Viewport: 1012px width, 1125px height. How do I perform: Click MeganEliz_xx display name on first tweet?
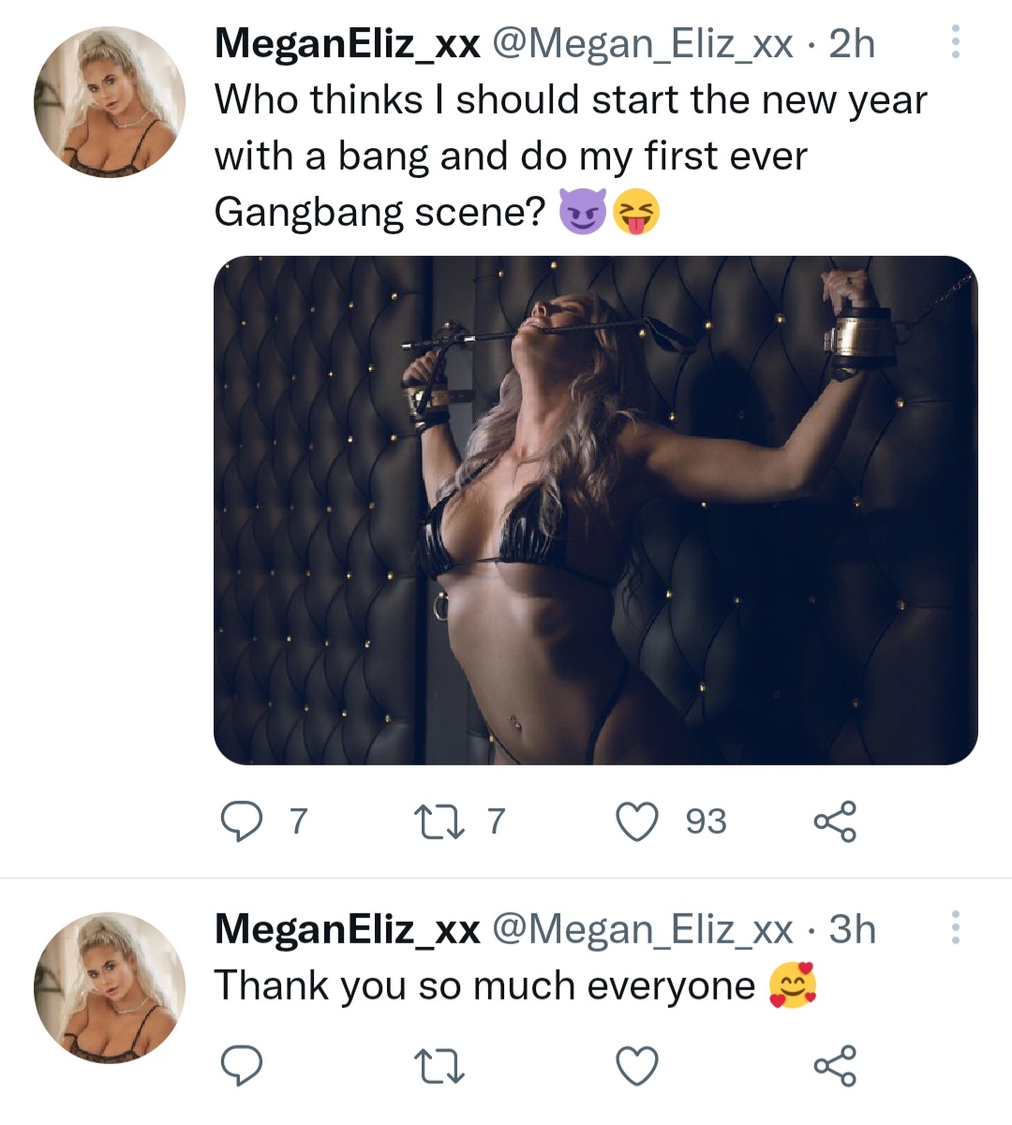coord(347,44)
